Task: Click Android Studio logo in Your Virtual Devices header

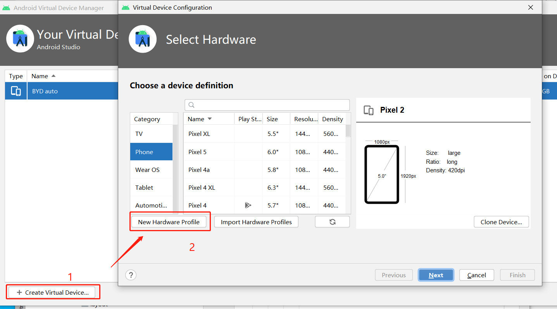Action: 20,38
